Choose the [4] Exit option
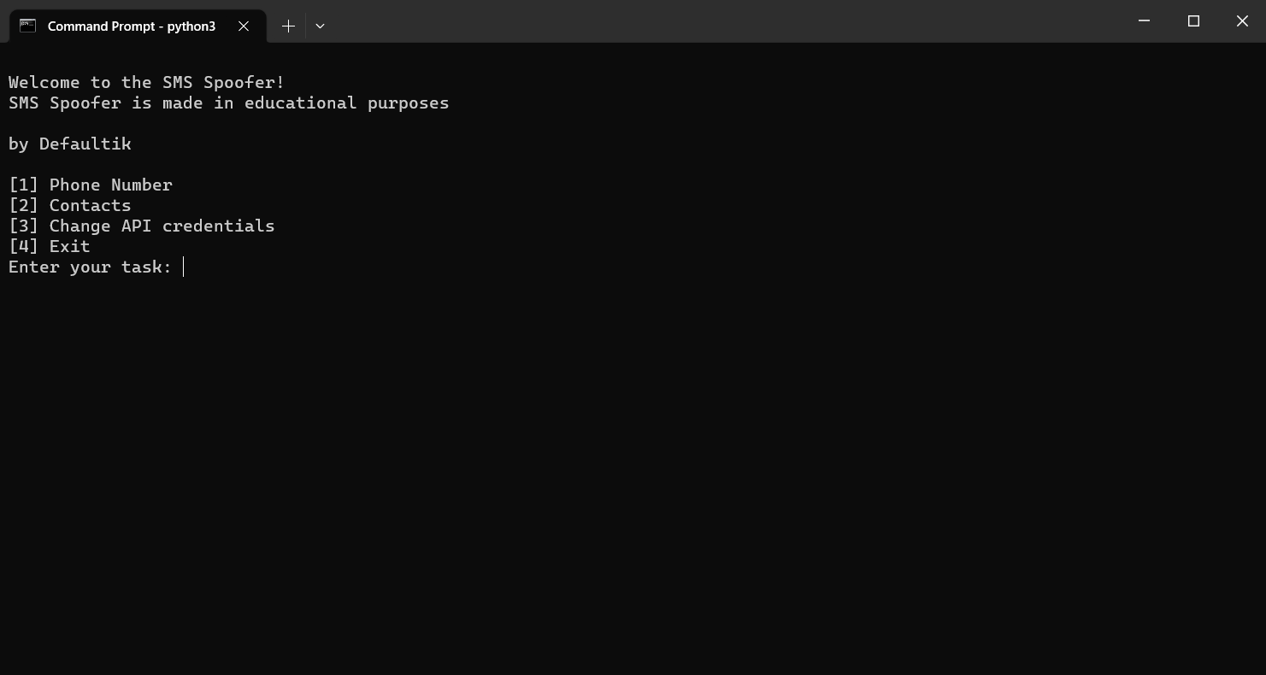 point(49,246)
